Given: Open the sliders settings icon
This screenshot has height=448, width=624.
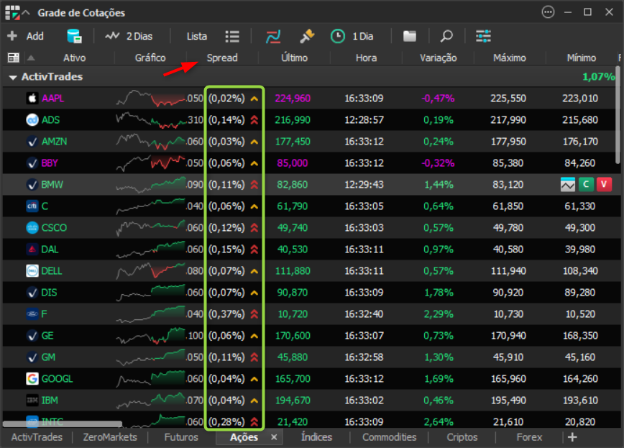Looking at the screenshot, I should coord(483,36).
